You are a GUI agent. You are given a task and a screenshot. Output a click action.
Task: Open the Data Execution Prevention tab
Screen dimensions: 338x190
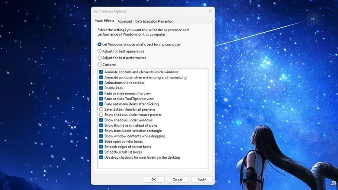pyautogui.click(x=154, y=21)
